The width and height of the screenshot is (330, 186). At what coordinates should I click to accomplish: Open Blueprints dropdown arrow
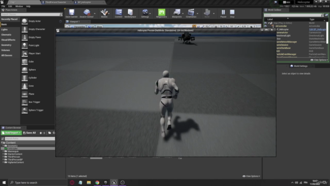click(x=183, y=13)
